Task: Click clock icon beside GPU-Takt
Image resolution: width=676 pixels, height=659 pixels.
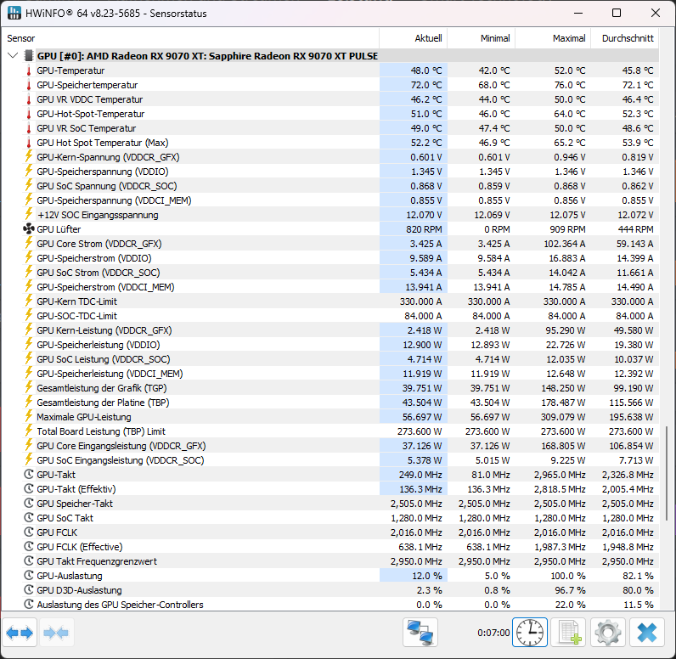Action: pos(29,475)
